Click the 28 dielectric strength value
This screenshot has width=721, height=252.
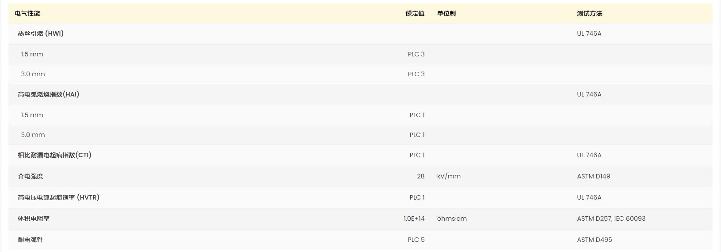pyautogui.click(x=420, y=176)
